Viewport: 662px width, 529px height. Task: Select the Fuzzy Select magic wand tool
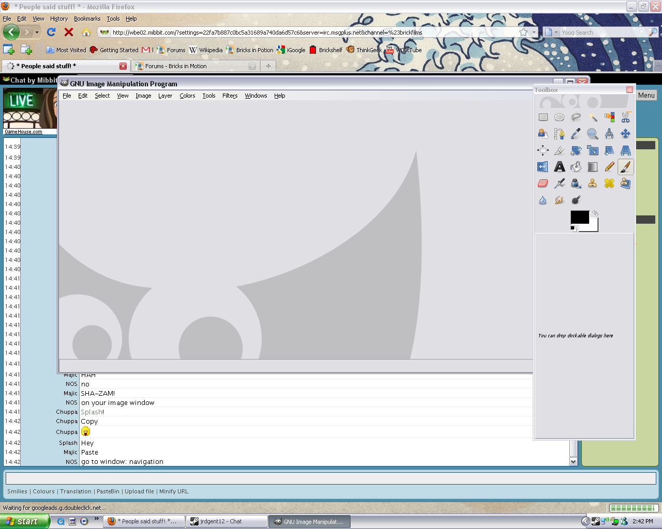pos(593,117)
